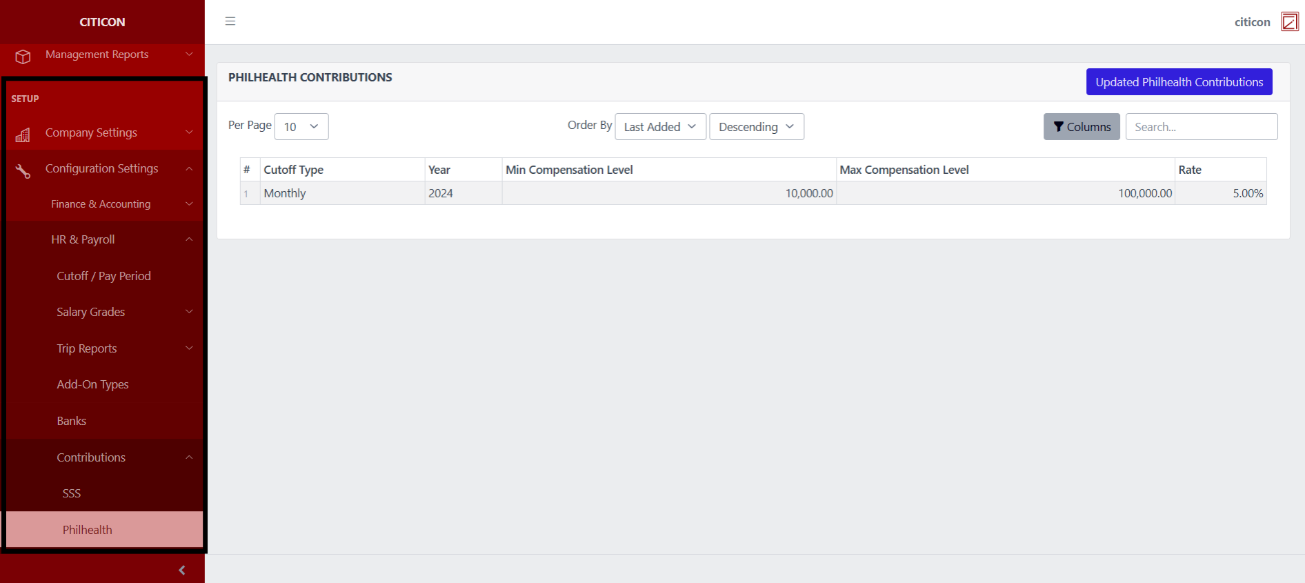Open the Per Page dropdown

coord(301,127)
